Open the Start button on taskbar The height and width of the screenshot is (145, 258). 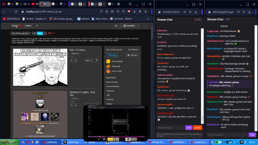pyautogui.click(x=9, y=142)
